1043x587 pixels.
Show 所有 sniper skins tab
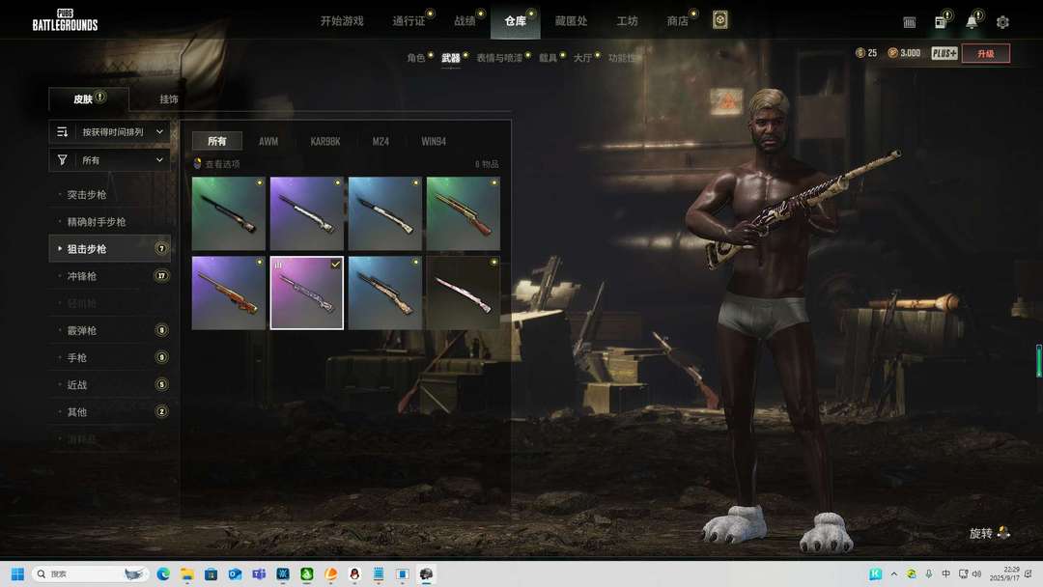point(217,141)
